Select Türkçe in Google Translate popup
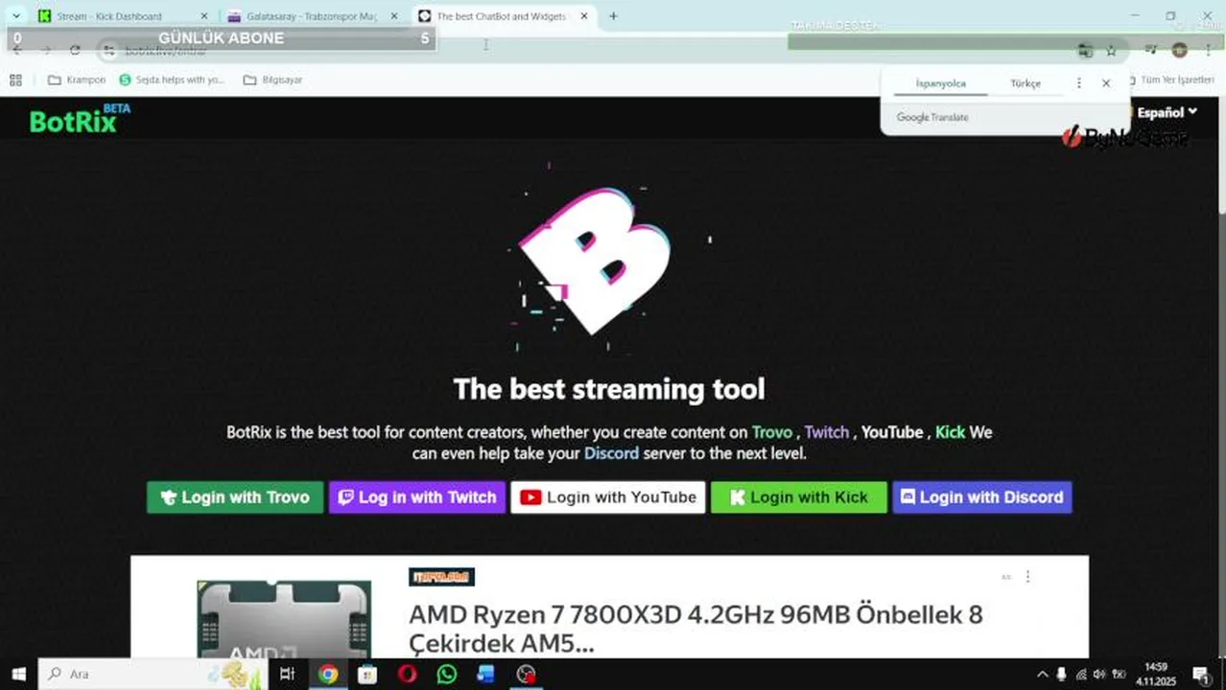Screen dimensions: 1226x690 [x=1025, y=84]
